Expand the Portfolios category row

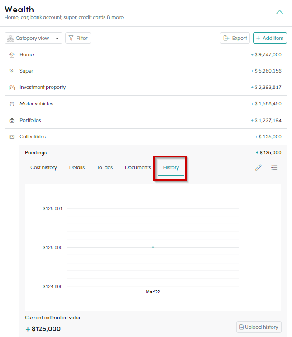[x=146, y=120]
